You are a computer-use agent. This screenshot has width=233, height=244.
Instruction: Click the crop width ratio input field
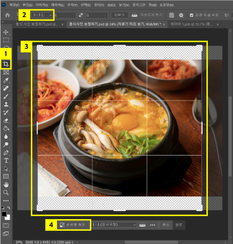click(65, 15)
